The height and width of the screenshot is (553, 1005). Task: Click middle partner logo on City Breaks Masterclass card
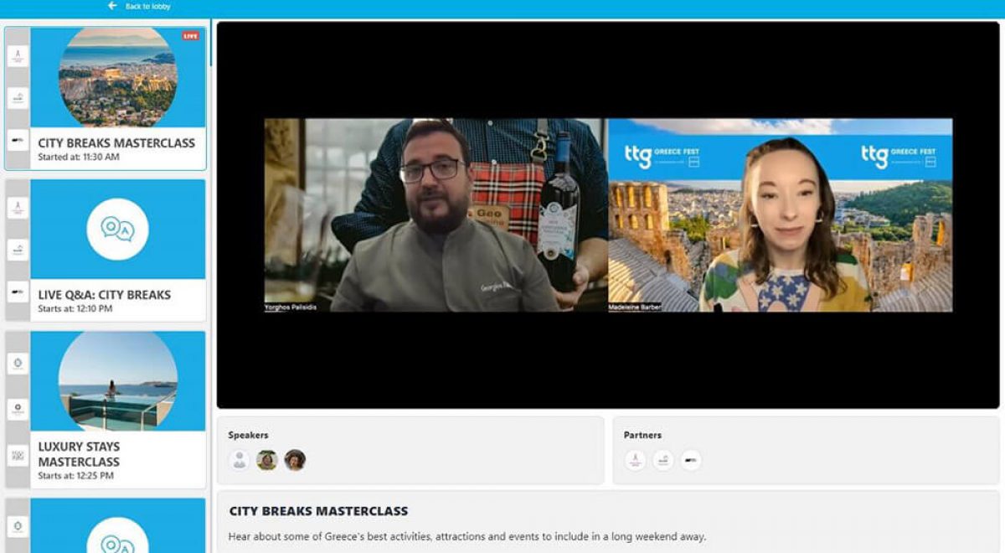coord(18,98)
